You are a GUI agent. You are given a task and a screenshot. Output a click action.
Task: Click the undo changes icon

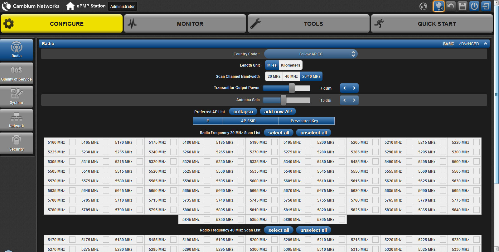point(450,6)
